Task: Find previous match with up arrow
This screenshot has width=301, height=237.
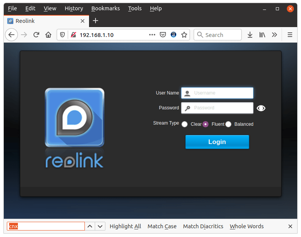Action: (90, 226)
